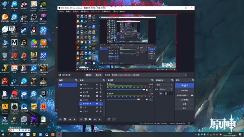Show hidden system tray icons chevron
The height and width of the screenshot is (137, 244).
click(196, 135)
